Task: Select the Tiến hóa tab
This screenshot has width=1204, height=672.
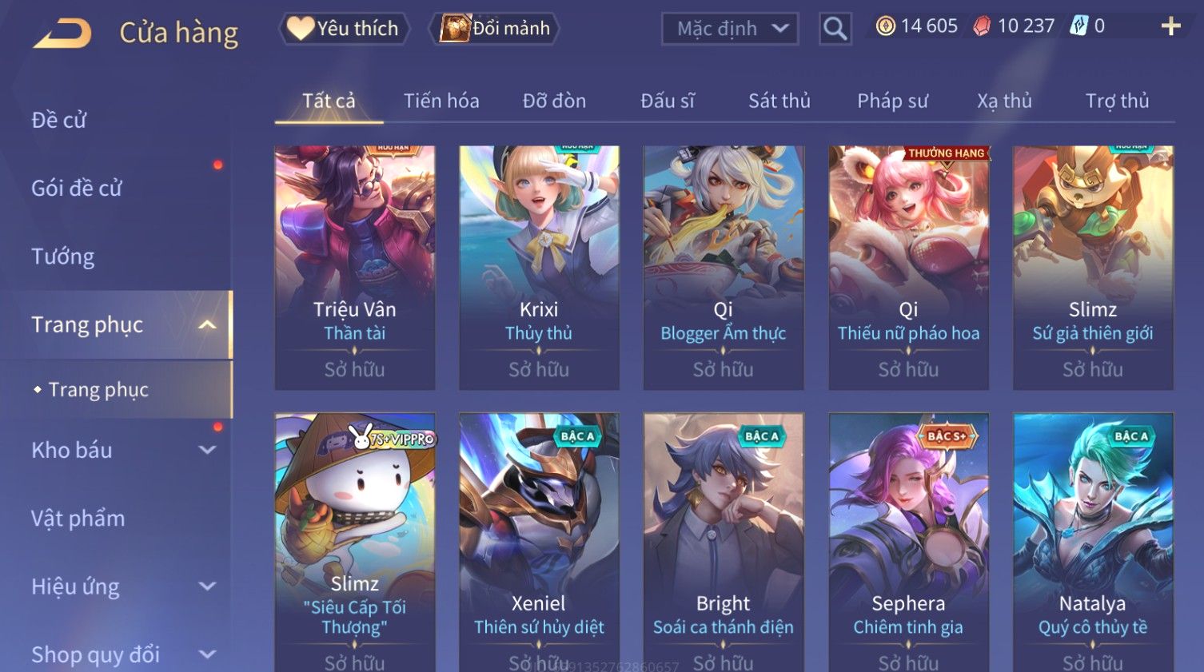Action: tap(441, 101)
